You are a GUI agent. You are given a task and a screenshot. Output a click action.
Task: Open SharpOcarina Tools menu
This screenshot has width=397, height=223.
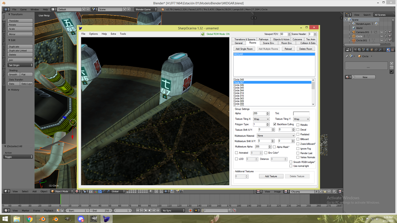coord(123,34)
